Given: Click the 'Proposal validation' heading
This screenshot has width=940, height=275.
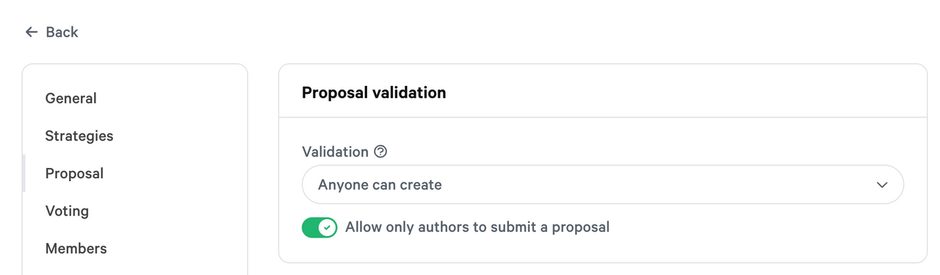Looking at the screenshot, I should click(374, 92).
